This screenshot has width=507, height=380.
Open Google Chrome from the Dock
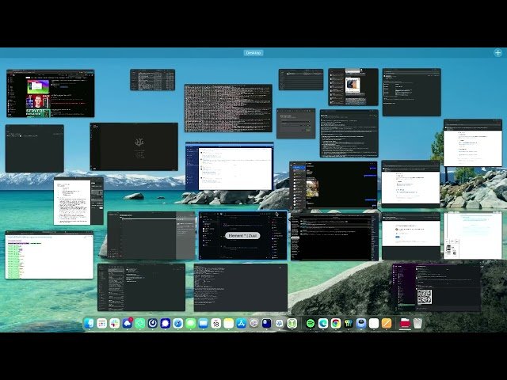(336, 323)
